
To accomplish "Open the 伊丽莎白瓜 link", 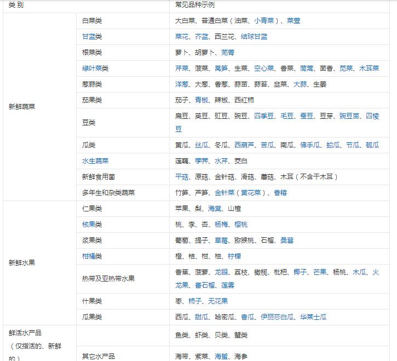I will click(277, 317).
